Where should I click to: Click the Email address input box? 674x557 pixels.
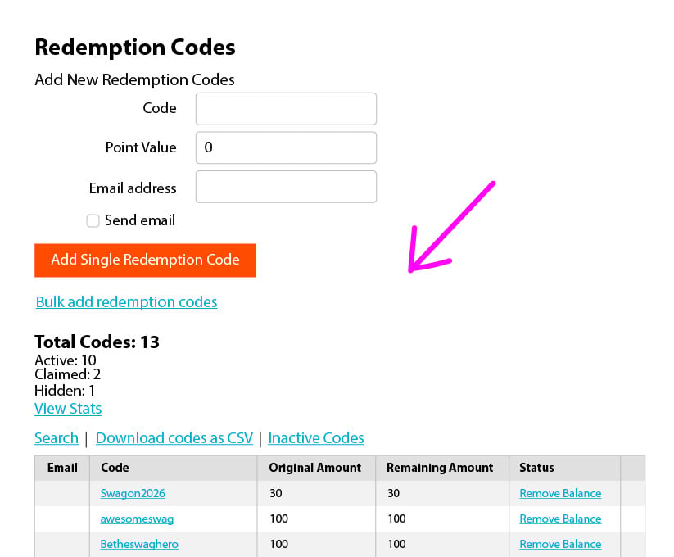(286, 187)
